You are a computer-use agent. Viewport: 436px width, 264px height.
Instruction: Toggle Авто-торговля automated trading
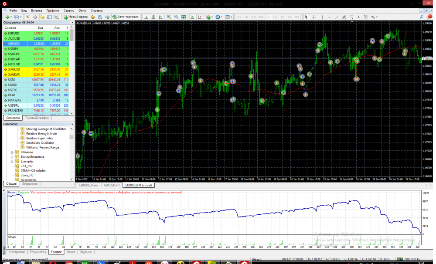click(125, 17)
